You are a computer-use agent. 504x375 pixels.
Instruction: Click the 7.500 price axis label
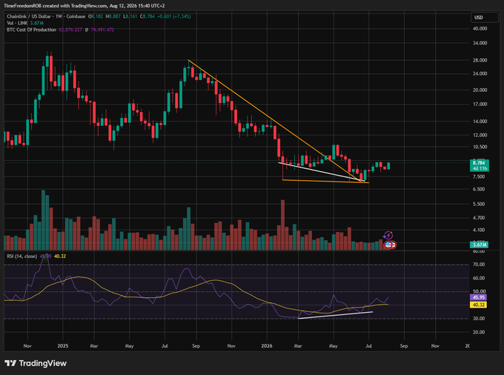coord(479,176)
